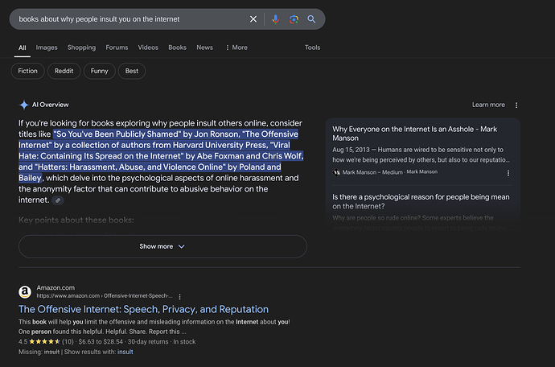Open The Offensive Internet Amazon result
This screenshot has width=555, height=367.
[x=143, y=309]
